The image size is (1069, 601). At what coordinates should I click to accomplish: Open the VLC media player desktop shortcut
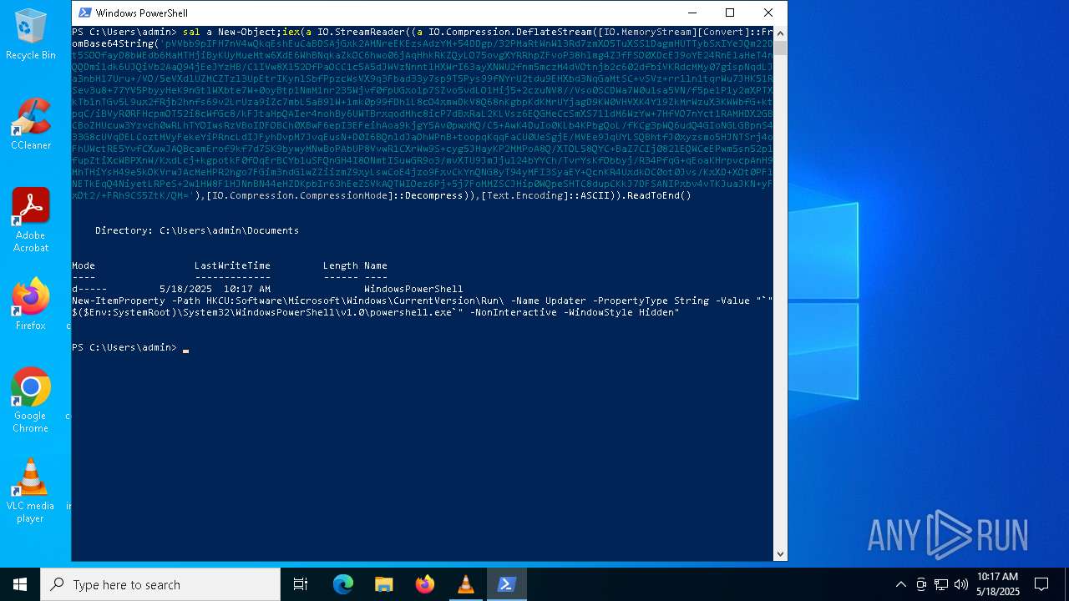coord(30,491)
